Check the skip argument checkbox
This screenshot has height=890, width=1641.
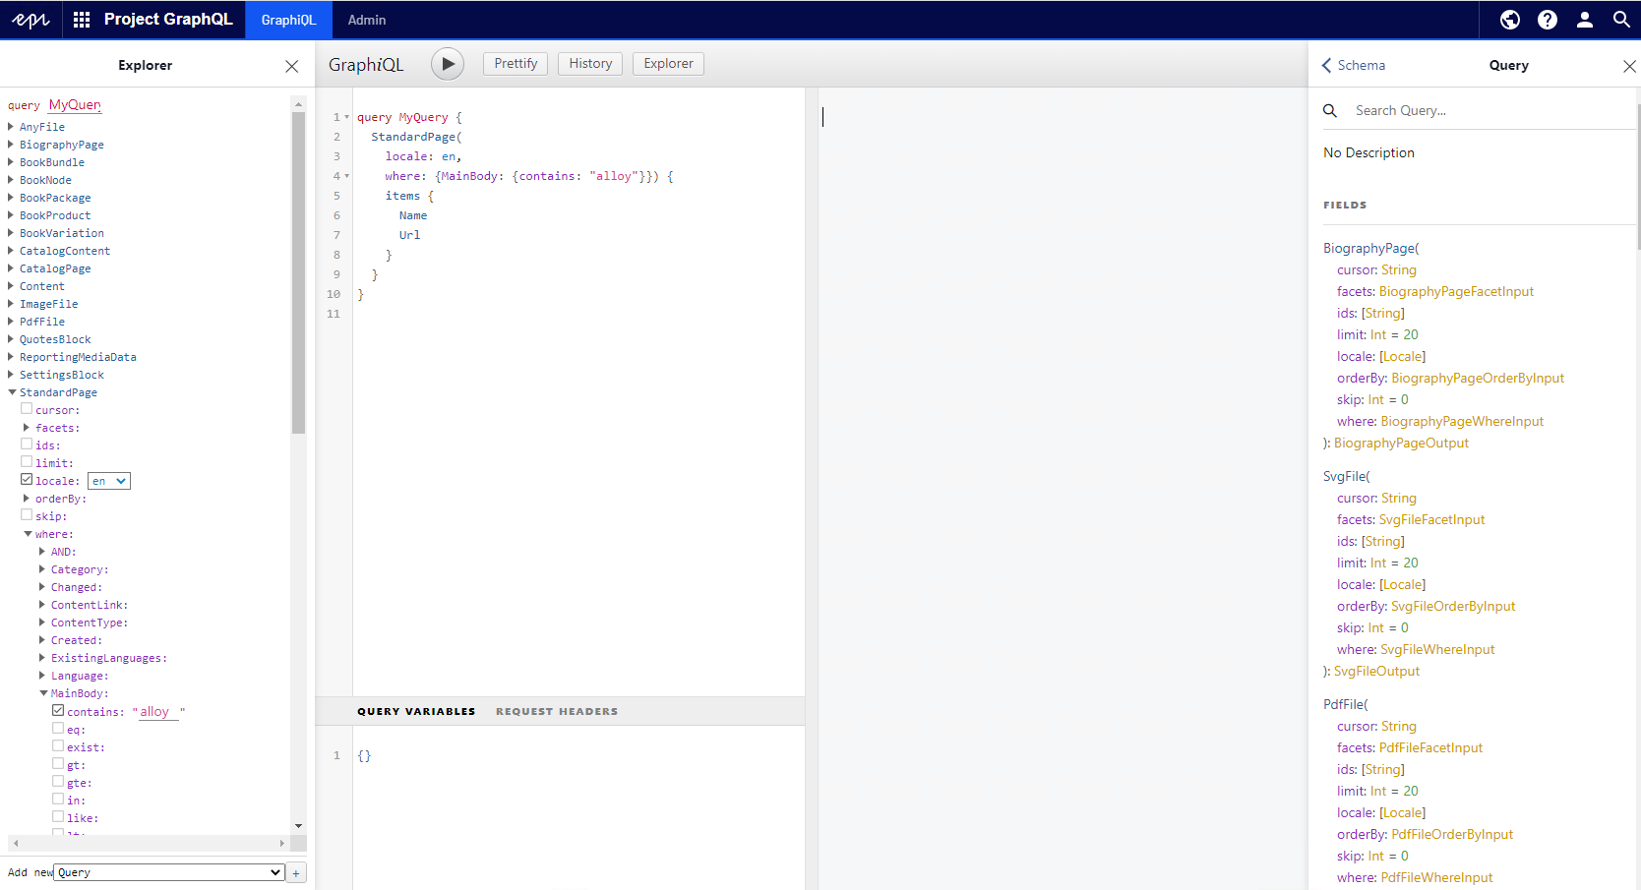tap(27, 515)
